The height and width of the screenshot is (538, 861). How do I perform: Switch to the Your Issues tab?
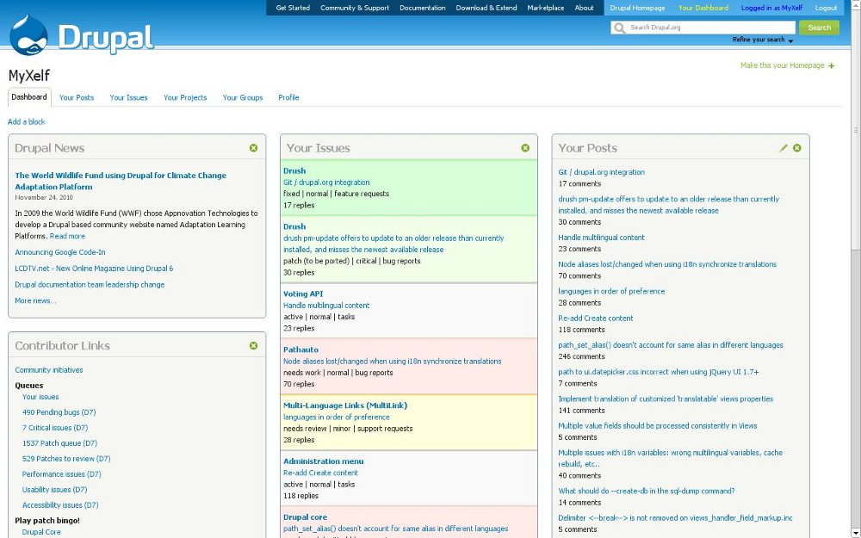pos(128,98)
